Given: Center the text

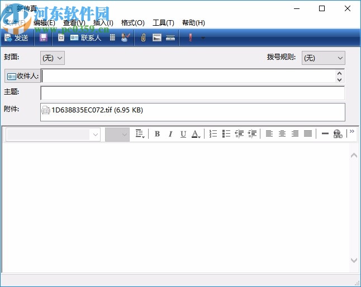Looking at the screenshot, I should (x=282, y=134).
